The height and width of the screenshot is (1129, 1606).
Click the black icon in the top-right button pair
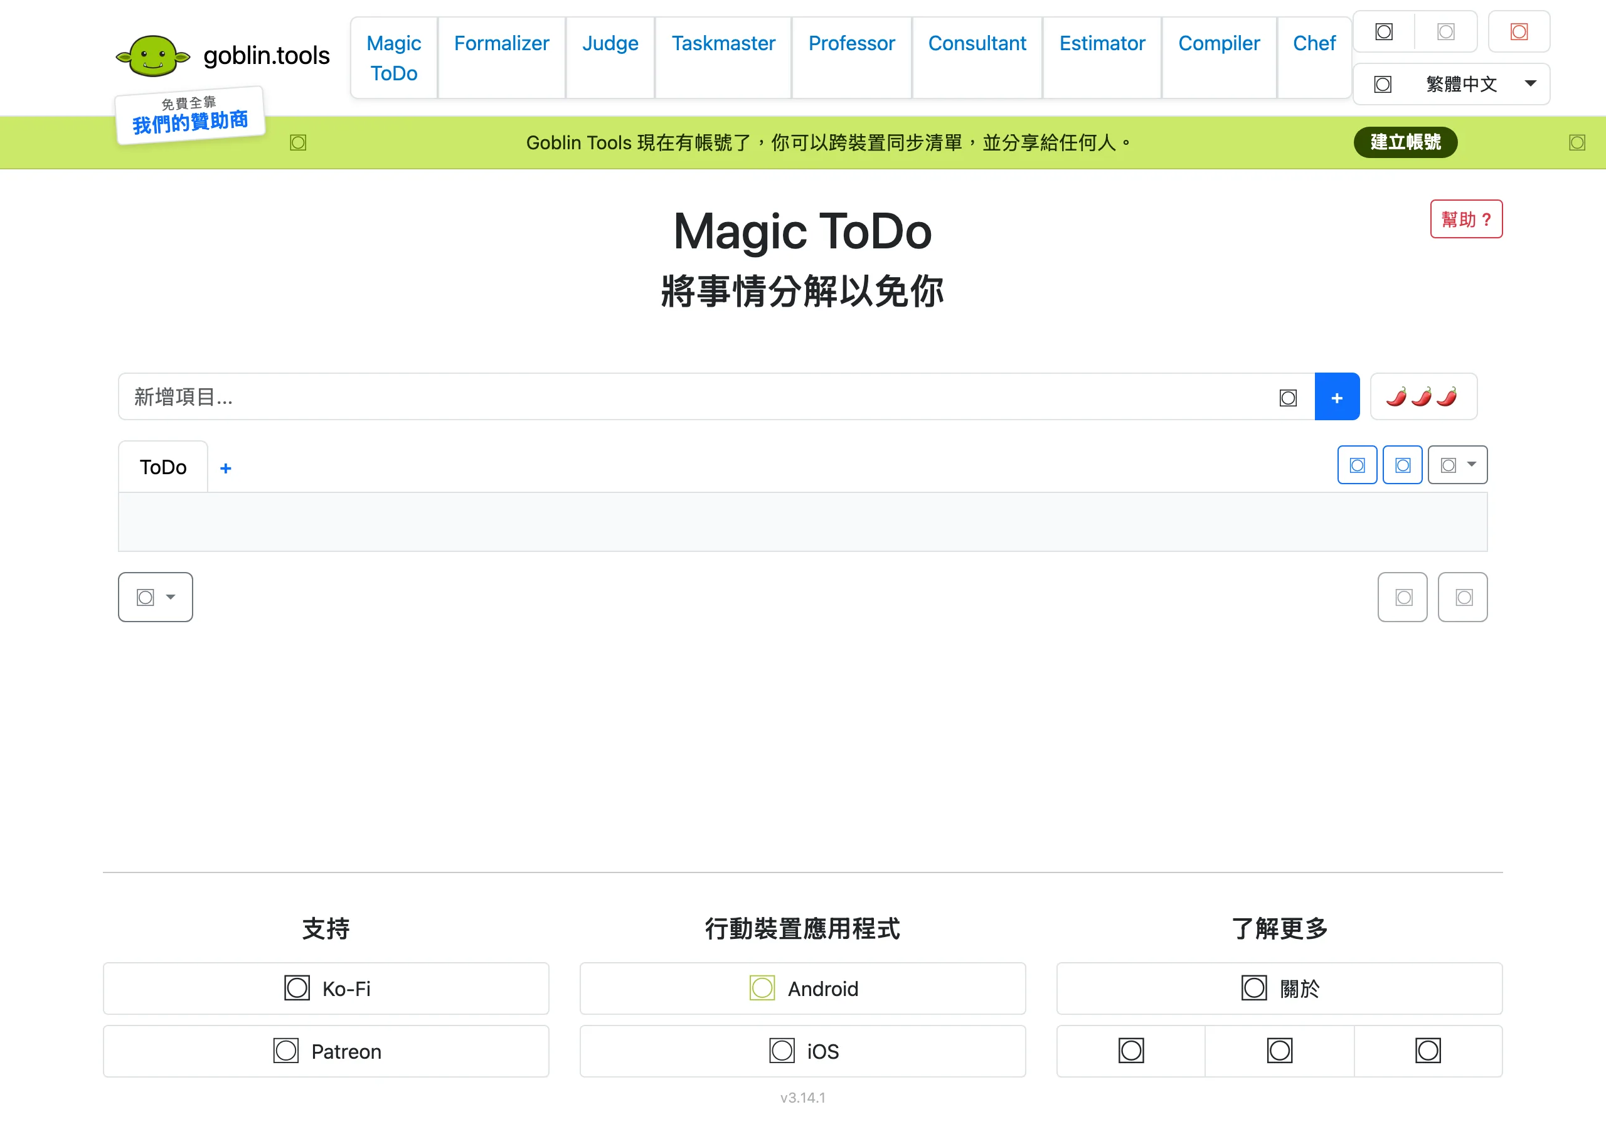1383,31
